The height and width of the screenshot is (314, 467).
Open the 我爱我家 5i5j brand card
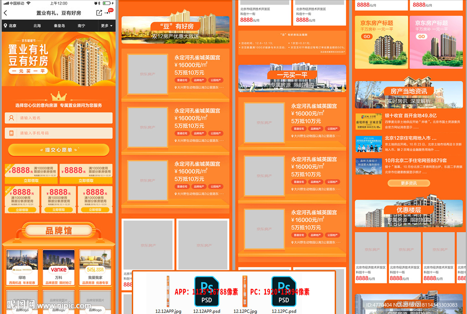(x=95, y=267)
